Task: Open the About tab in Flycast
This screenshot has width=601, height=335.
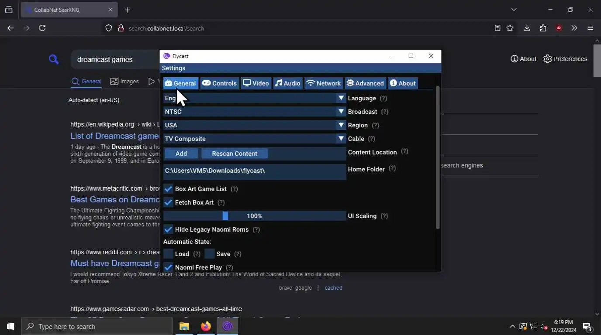Action: tap(403, 83)
